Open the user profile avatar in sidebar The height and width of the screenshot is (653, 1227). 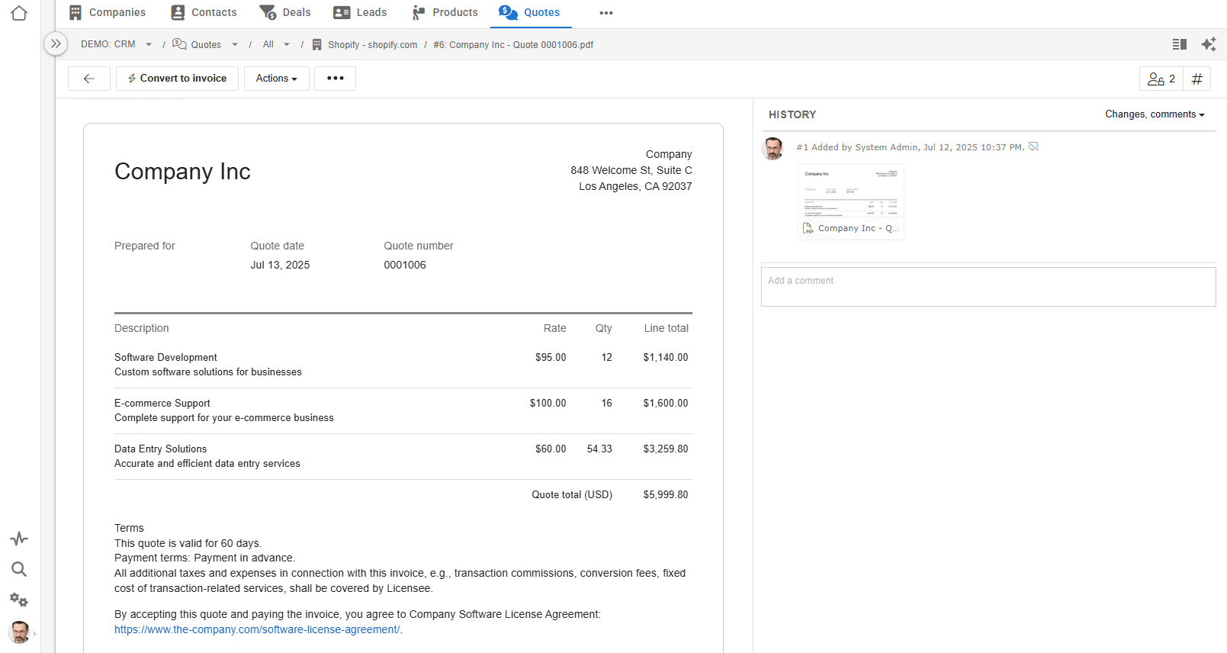(19, 632)
